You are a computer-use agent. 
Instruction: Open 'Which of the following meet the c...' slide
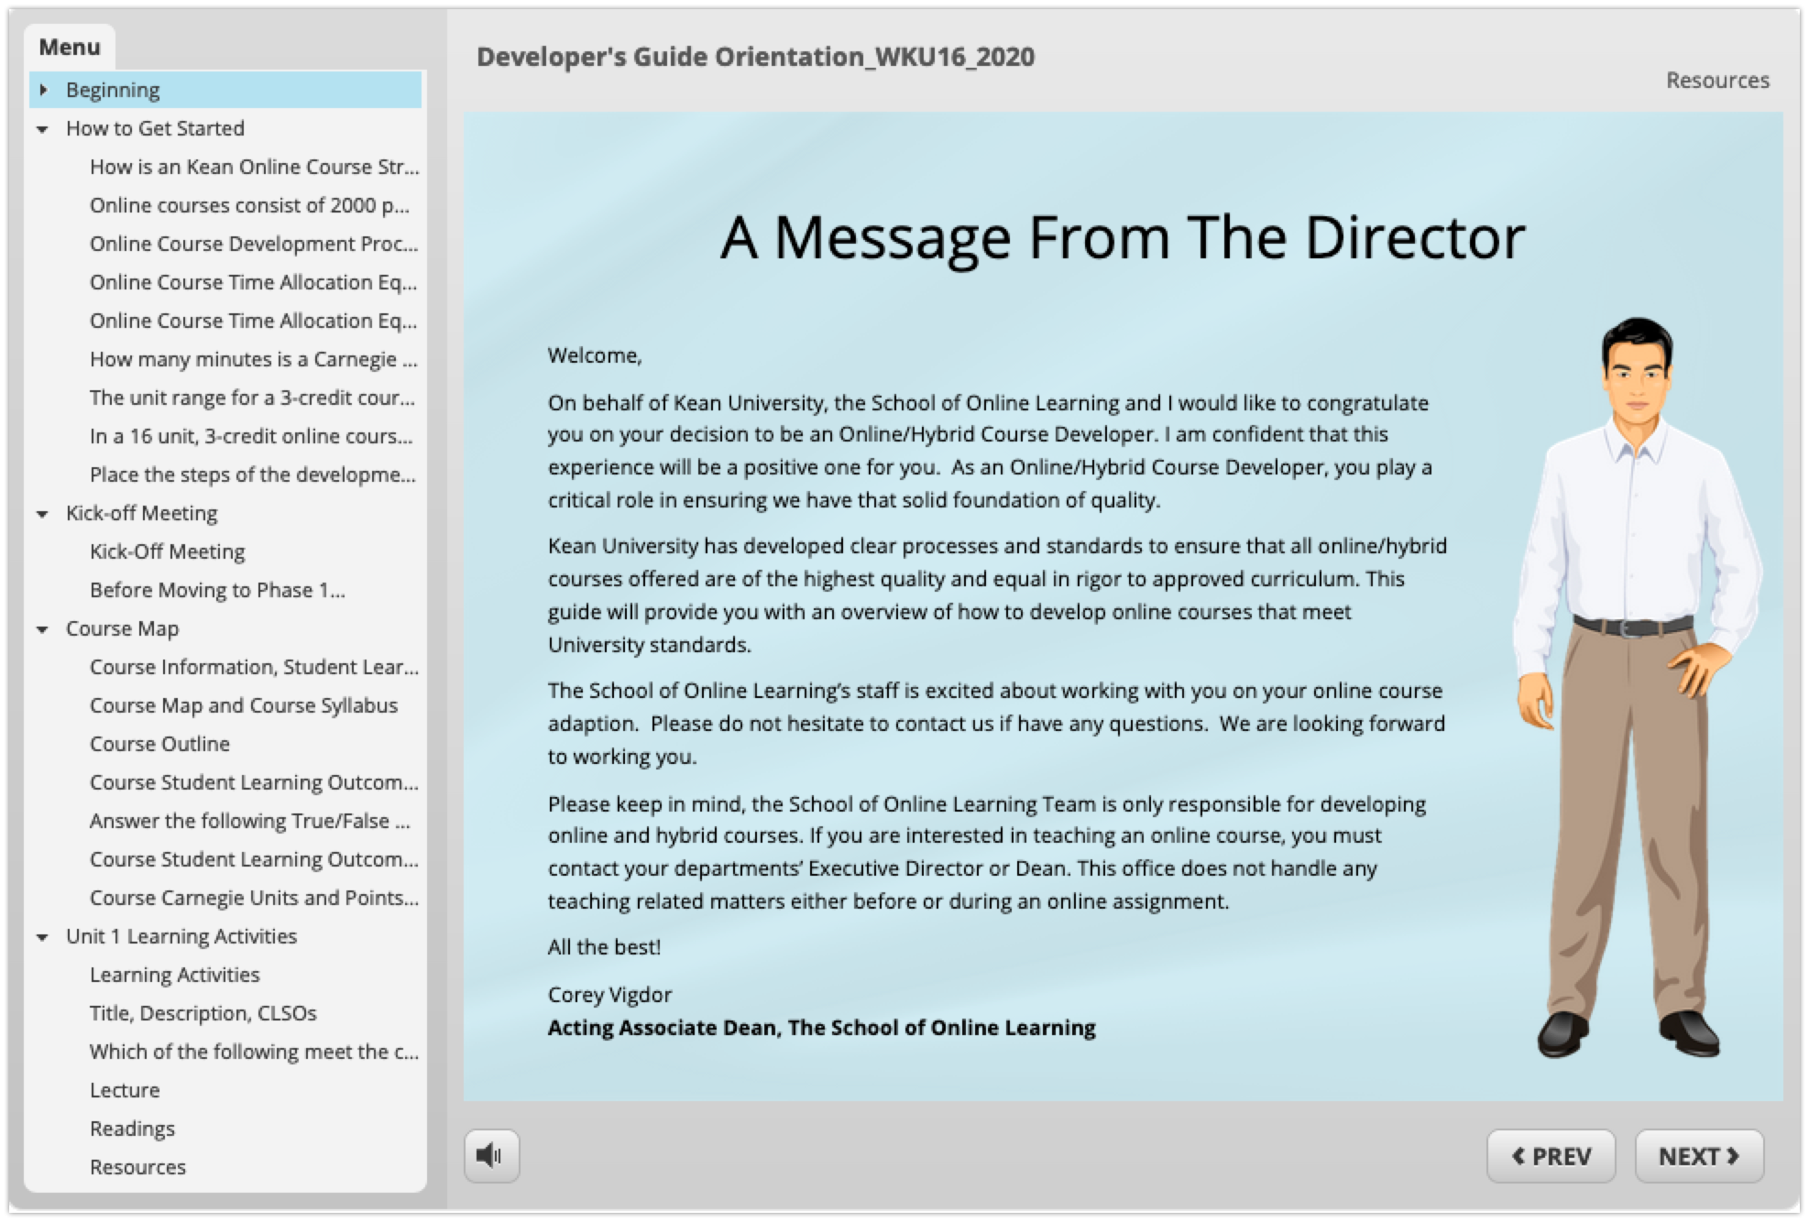(254, 1052)
